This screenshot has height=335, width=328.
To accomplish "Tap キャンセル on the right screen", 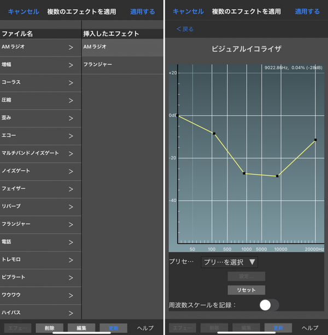I will (x=188, y=11).
